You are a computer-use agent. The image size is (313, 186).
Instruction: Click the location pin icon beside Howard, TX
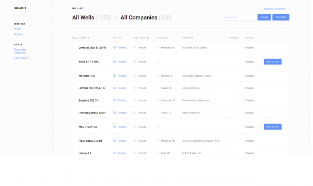[x=158, y=76]
